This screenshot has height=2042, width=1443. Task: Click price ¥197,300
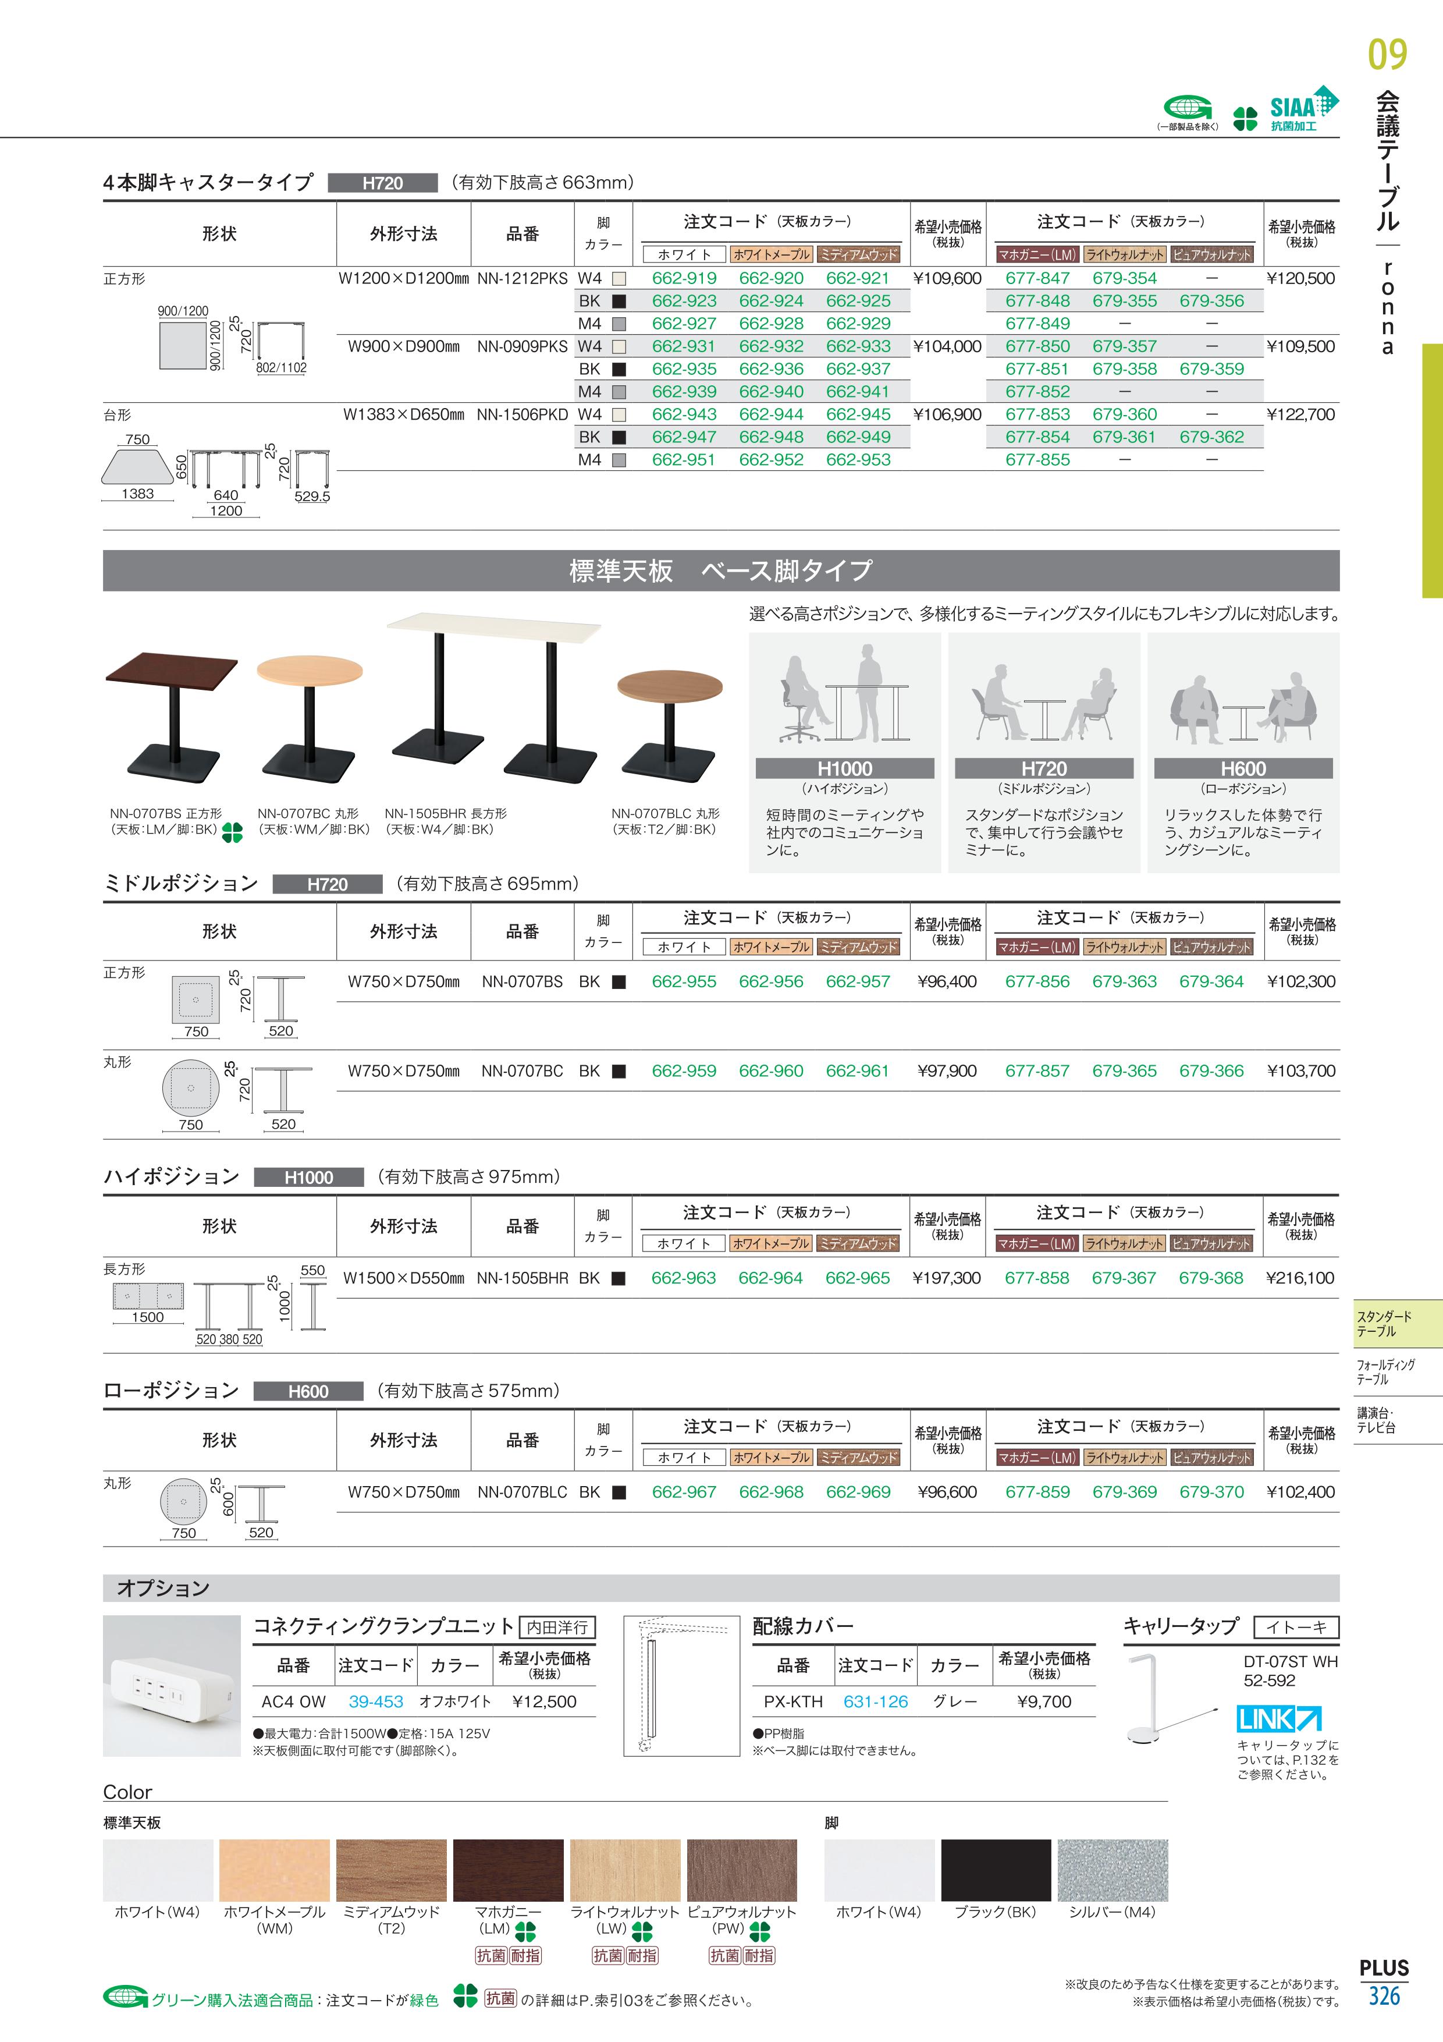point(947,1278)
